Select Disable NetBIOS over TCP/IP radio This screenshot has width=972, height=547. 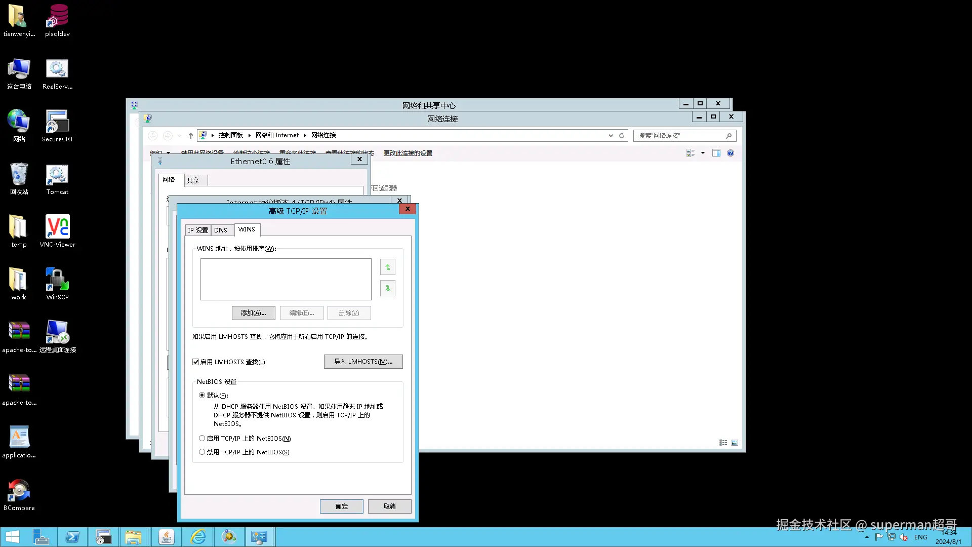[x=202, y=452]
